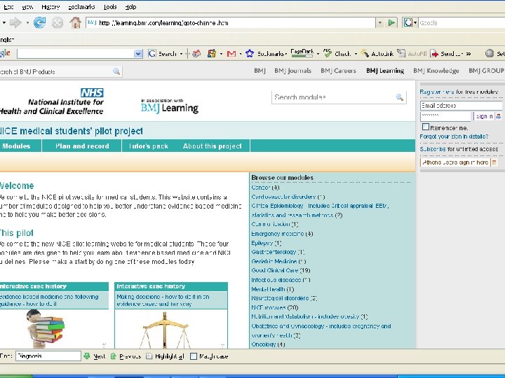This screenshot has height=378, width=505.
Task: Click the magnifier icon in Search modules box
Action: pyautogui.click(x=399, y=97)
